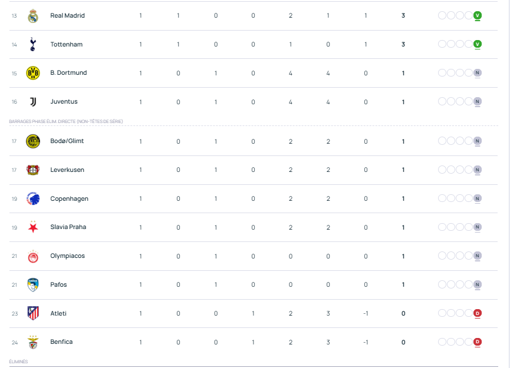This screenshot has height=368, width=510.
Task: Click the Leverkusen club crest
Action: click(33, 170)
